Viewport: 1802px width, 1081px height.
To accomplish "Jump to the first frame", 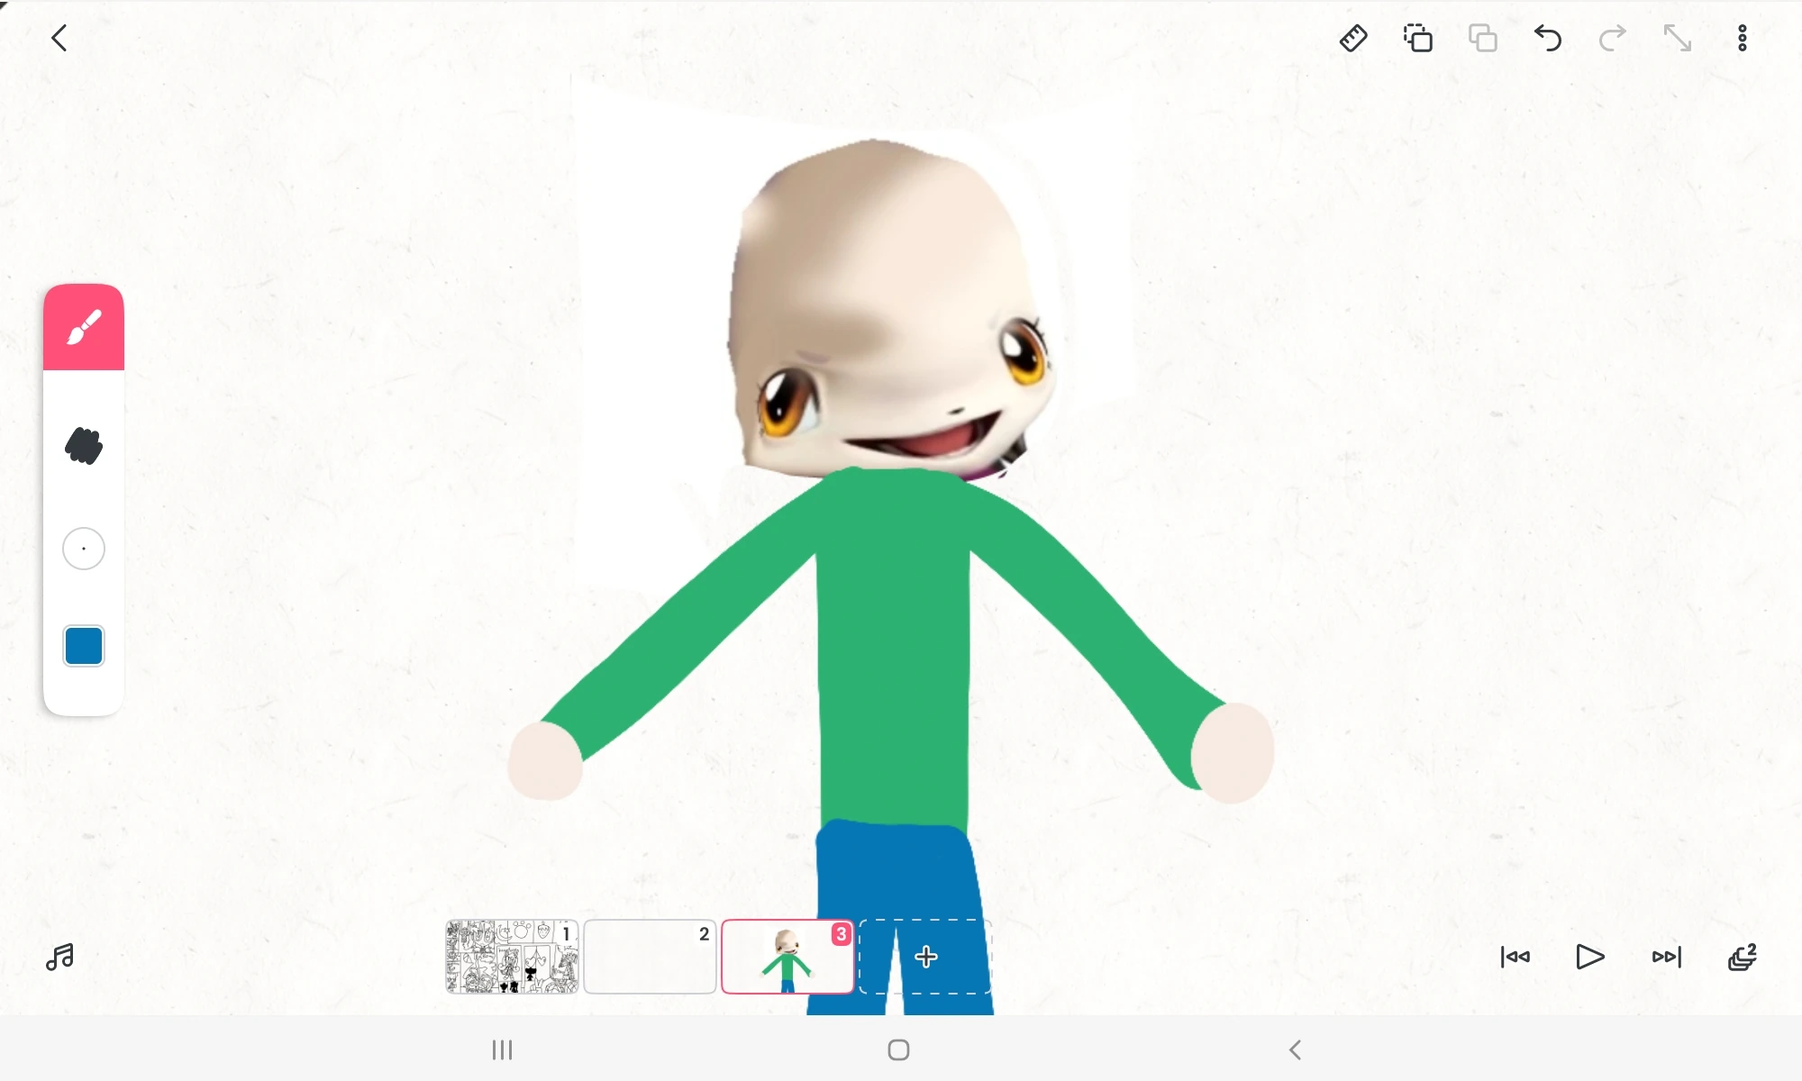I will pos(1515,957).
